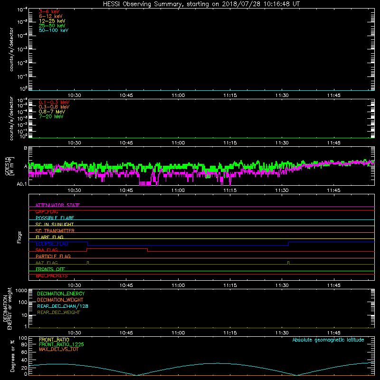Viewport: 380px width, 380px height.
Task: Click '11:30' under the keV counts panel
Action: [x=282, y=95]
